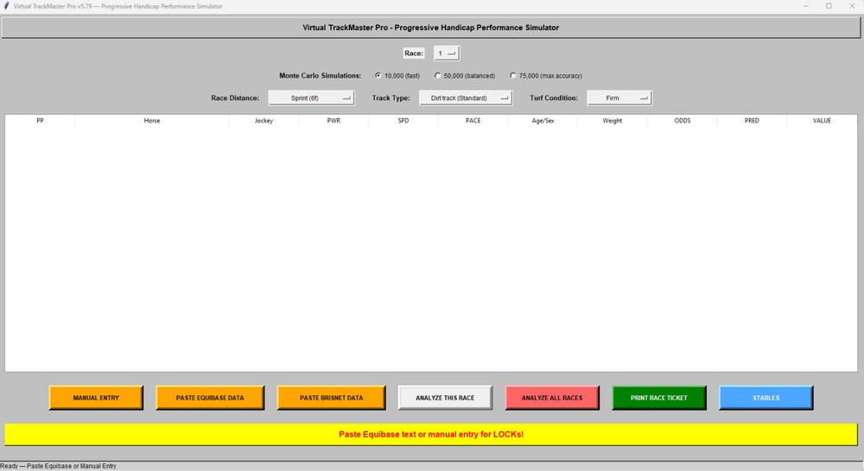Image resolution: width=864 pixels, height=471 pixels.
Task: Select the VALUE column header
Action: pos(822,121)
